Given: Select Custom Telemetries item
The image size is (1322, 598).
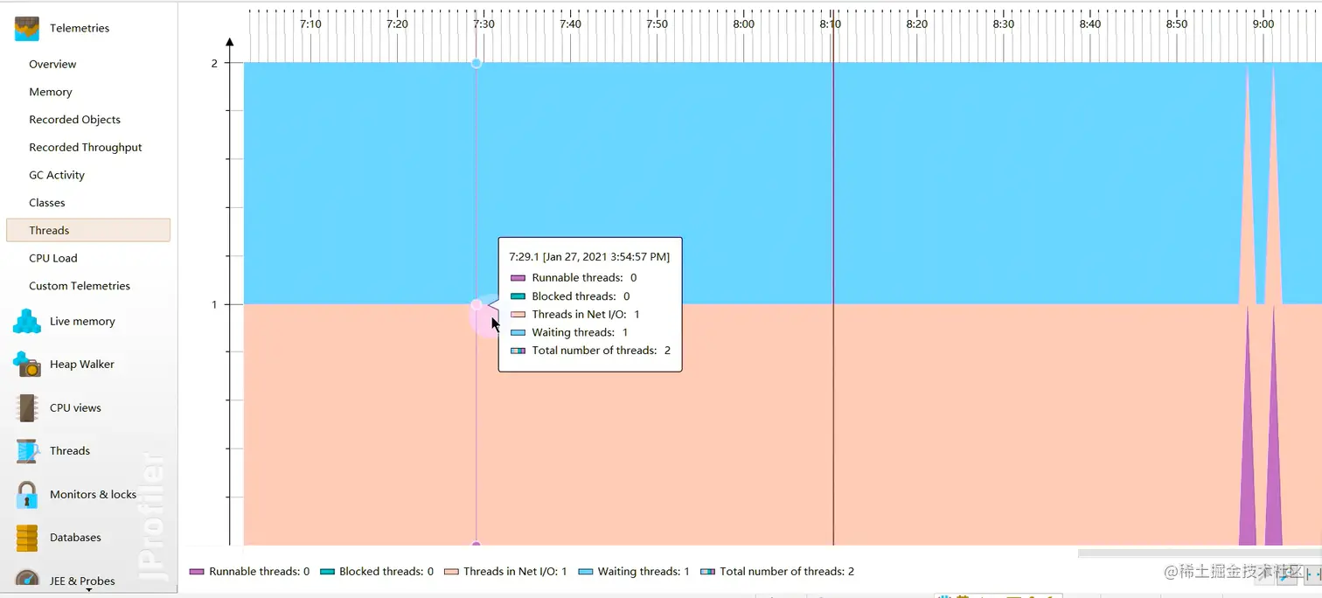Looking at the screenshot, I should coord(80,286).
